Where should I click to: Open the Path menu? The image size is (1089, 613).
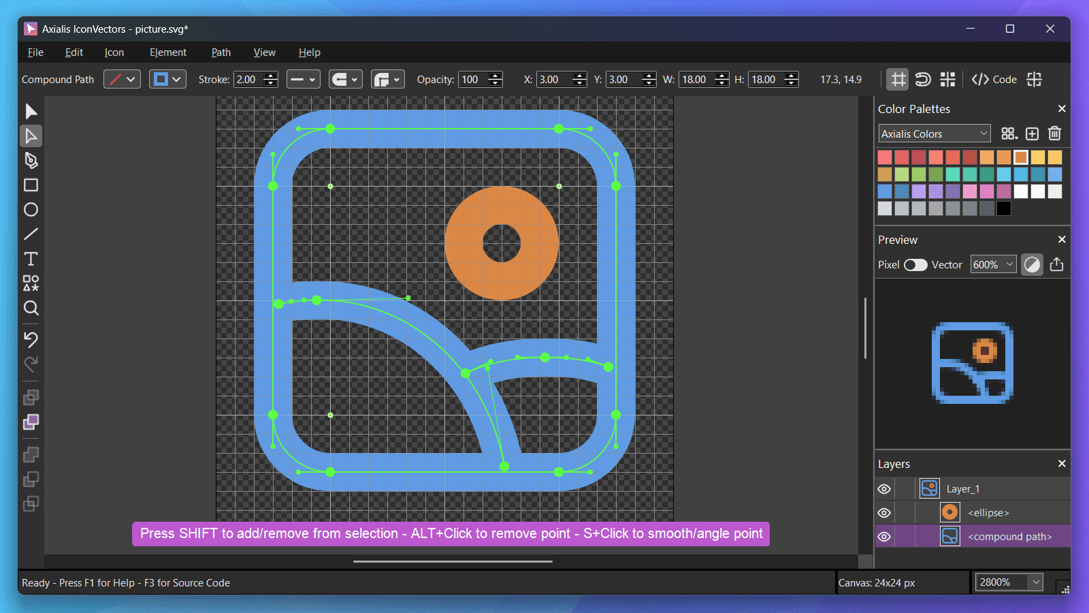[x=221, y=52]
